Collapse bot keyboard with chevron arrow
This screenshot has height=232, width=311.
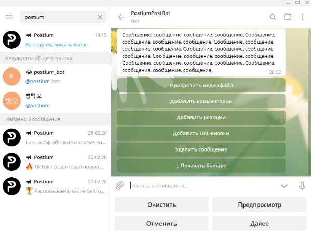coord(284,186)
